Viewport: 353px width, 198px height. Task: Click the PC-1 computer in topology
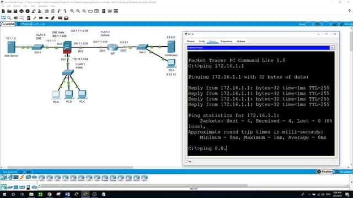coord(172,64)
